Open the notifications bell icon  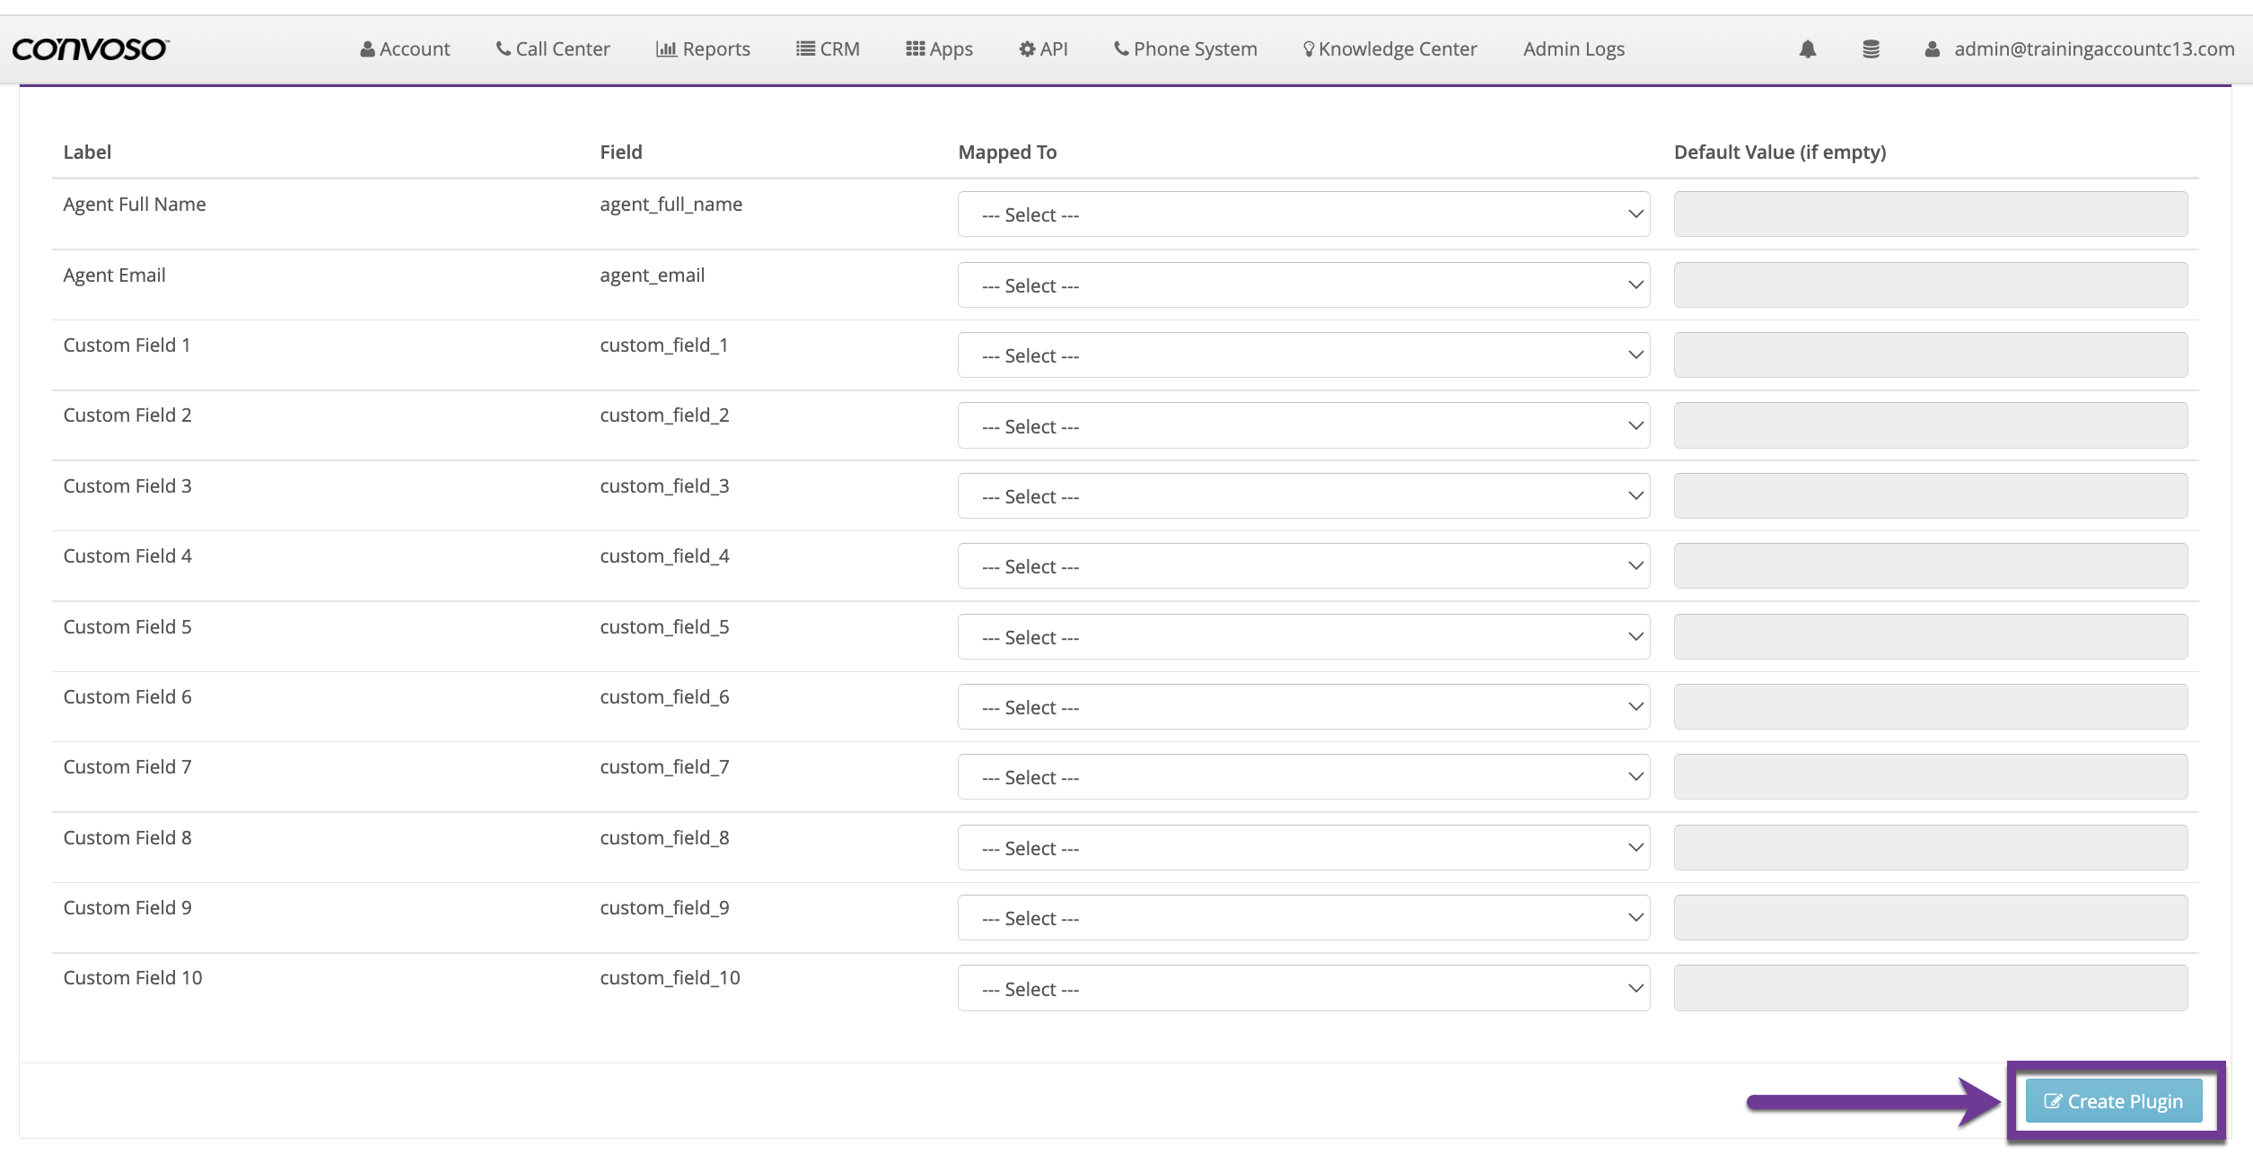coord(1807,49)
